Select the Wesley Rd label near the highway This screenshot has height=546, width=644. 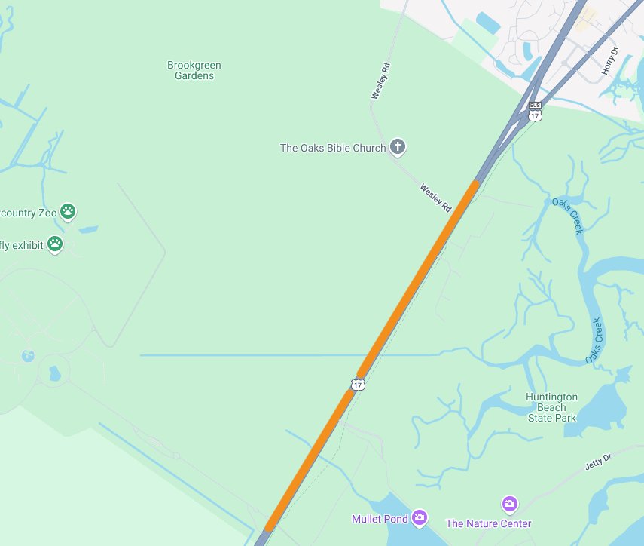pyautogui.click(x=435, y=198)
